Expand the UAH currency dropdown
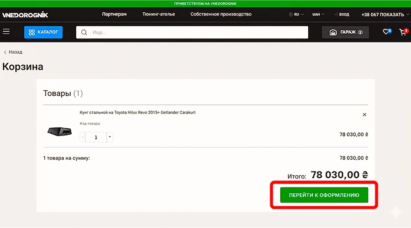Screen dimensions: 411x228 point(318,15)
